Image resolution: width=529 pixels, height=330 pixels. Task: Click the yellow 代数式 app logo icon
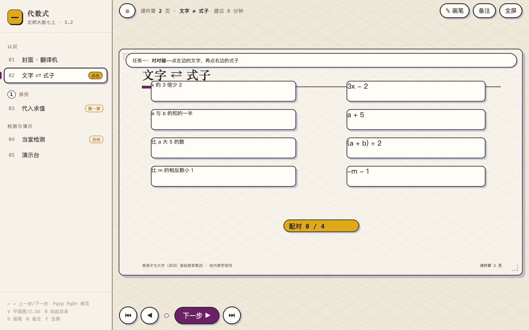[15, 17]
